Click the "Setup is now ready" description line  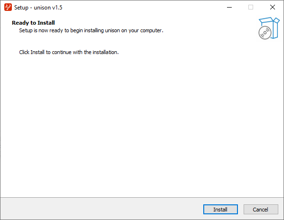click(x=91, y=30)
